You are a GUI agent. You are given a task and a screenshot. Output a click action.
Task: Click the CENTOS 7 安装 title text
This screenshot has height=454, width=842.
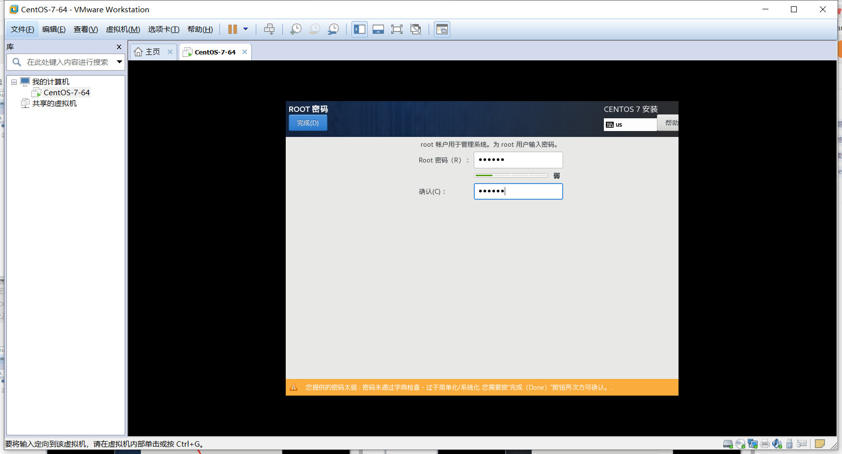631,109
